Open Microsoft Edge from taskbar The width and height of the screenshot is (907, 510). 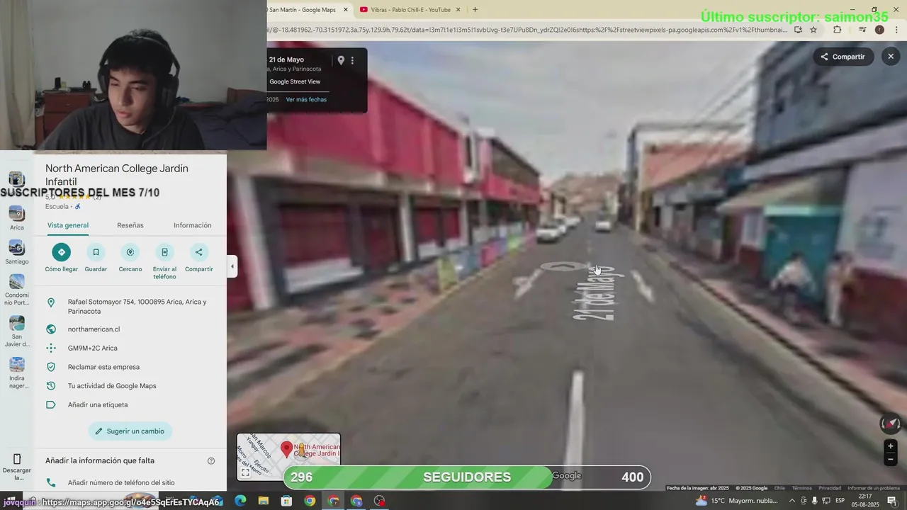[x=240, y=501]
